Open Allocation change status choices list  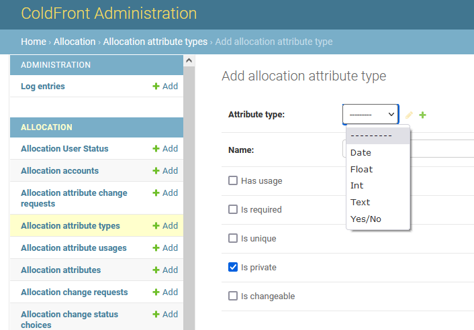pos(70,319)
